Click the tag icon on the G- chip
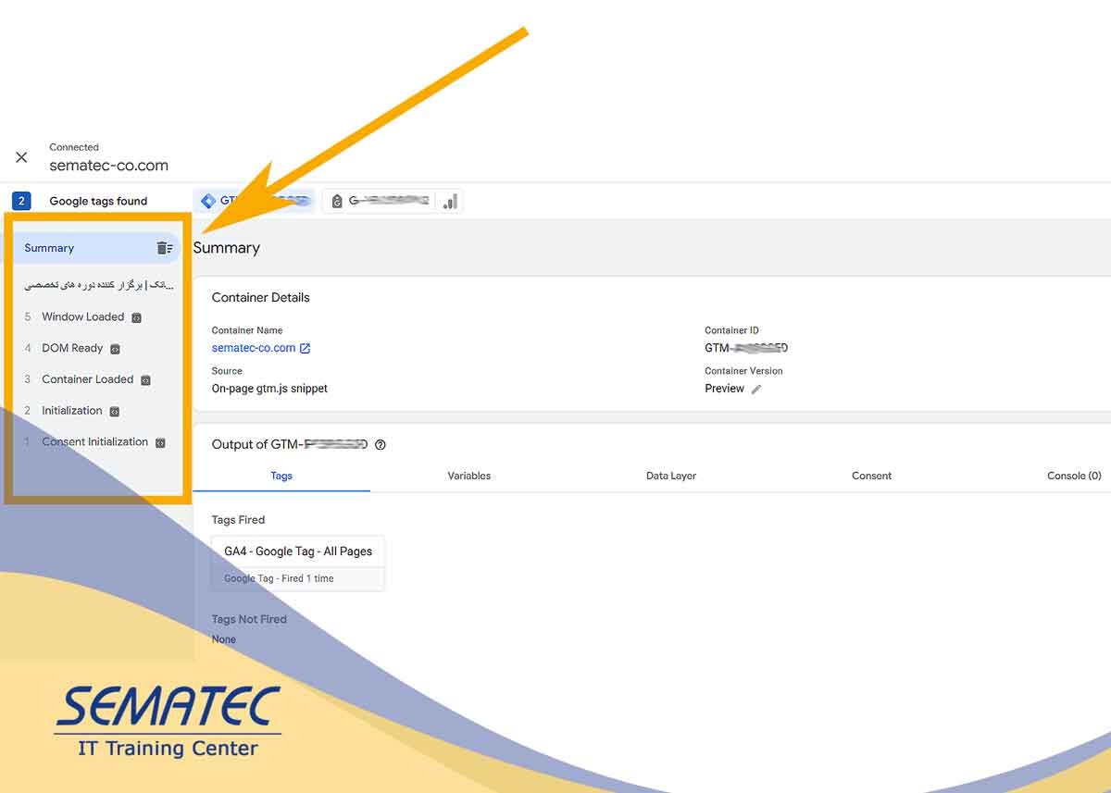This screenshot has width=1111, height=793. click(x=337, y=201)
